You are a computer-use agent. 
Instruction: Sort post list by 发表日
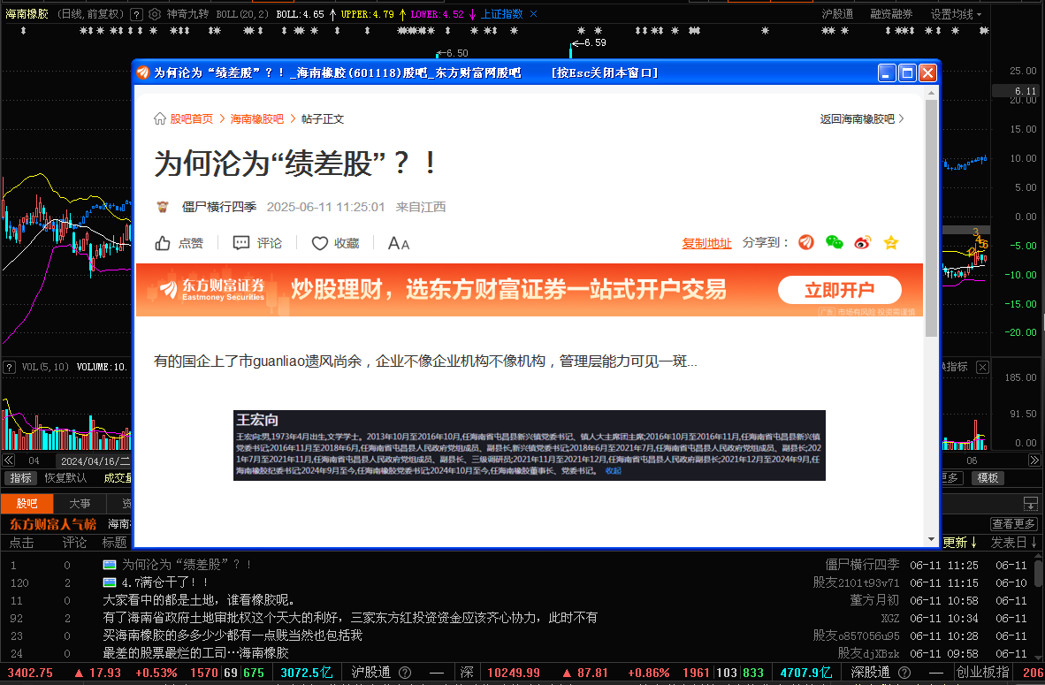click(x=1013, y=543)
